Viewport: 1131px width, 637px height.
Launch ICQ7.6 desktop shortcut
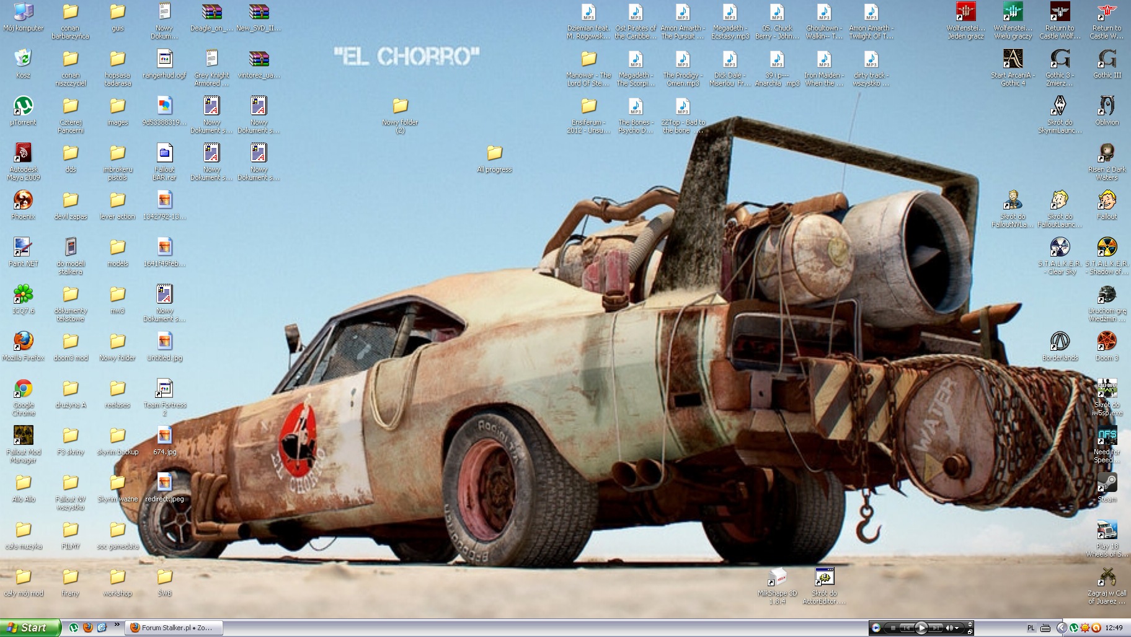click(23, 299)
